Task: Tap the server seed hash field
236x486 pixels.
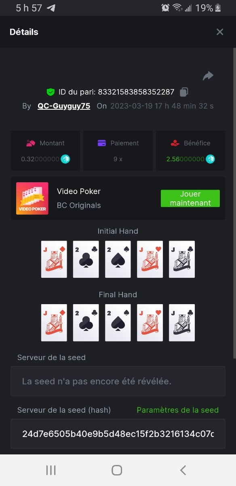Action: (118, 434)
